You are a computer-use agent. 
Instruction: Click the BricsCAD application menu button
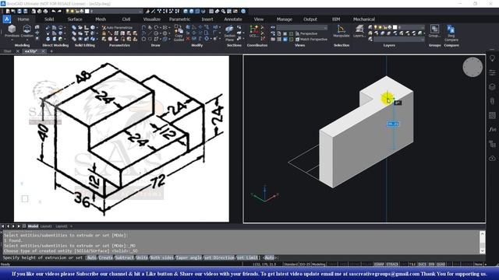tap(7, 19)
